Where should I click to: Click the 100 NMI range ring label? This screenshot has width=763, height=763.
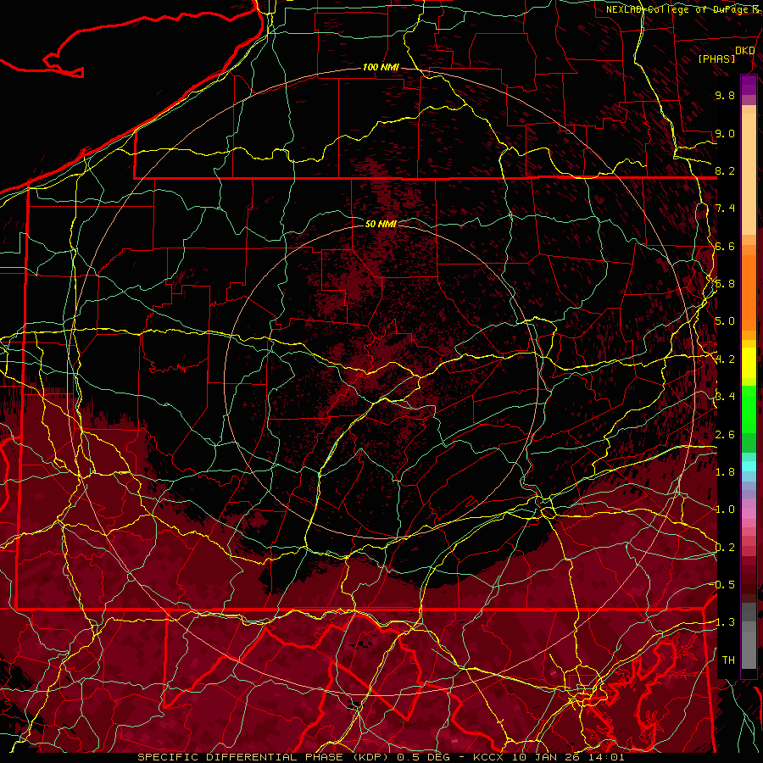(381, 67)
